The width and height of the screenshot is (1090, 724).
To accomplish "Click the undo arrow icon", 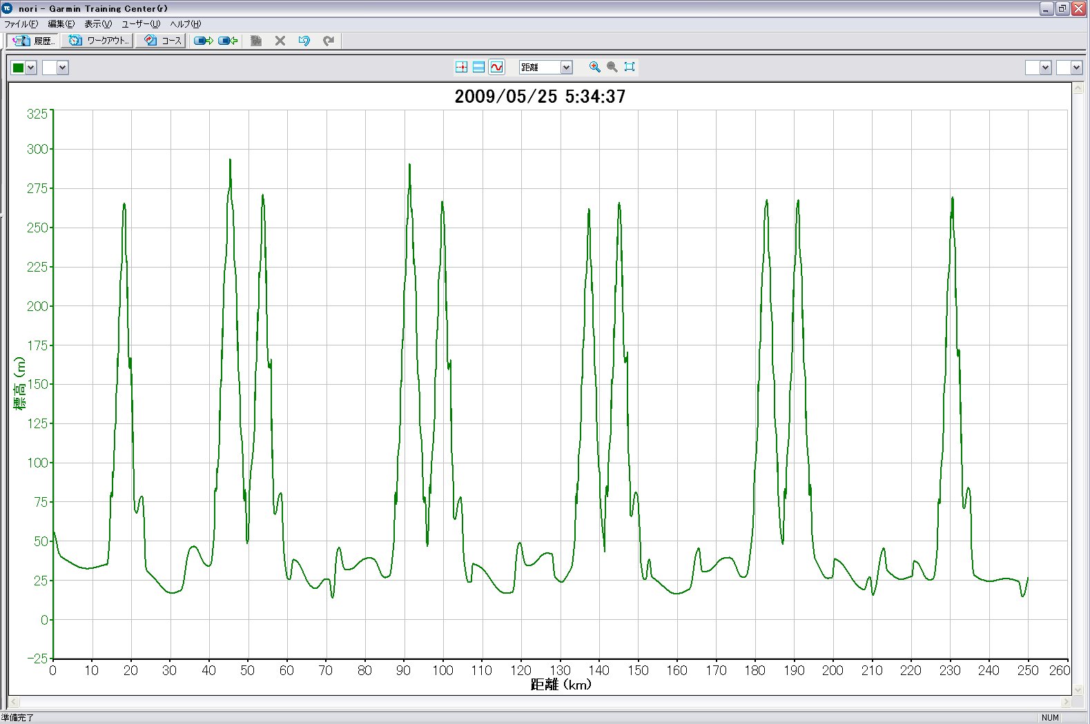I will [x=304, y=41].
